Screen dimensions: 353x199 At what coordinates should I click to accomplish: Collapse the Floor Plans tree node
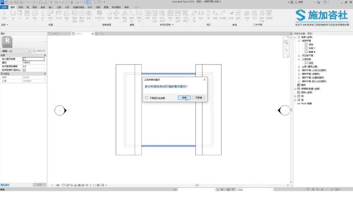point(299,41)
